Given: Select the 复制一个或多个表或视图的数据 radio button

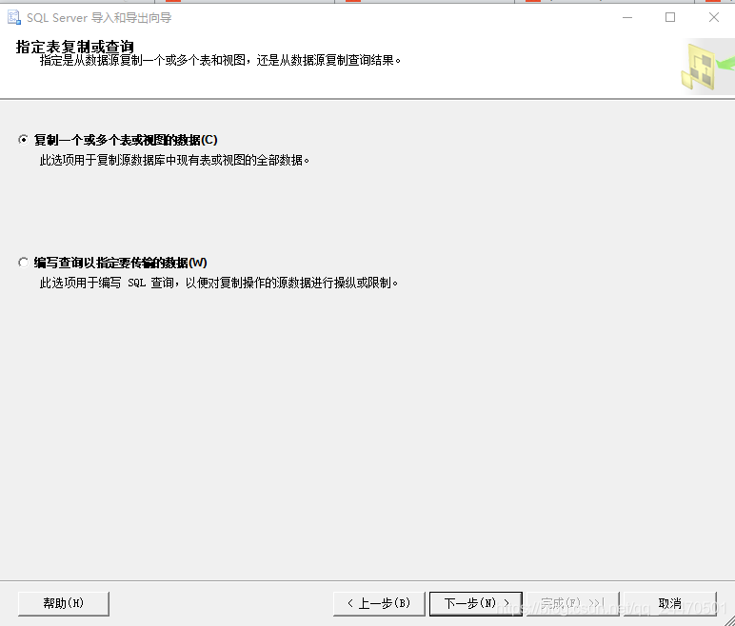Looking at the screenshot, I should coord(24,140).
